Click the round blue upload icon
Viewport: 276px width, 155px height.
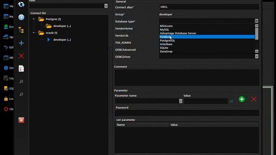click(x=21, y=17)
